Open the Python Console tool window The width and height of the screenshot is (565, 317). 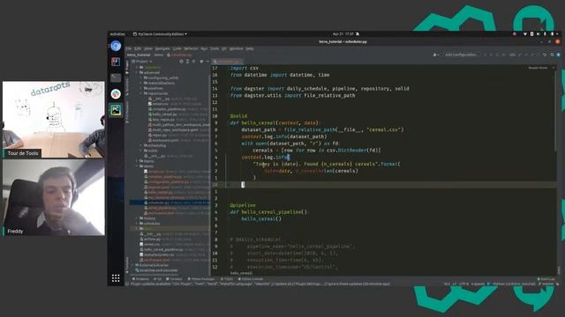coord(251,279)
